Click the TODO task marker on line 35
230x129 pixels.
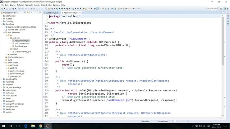point(44,97)
